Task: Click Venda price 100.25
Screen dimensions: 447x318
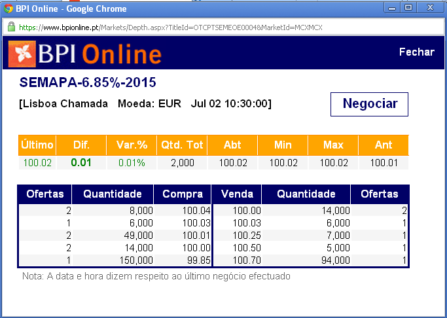Action: 247,236
